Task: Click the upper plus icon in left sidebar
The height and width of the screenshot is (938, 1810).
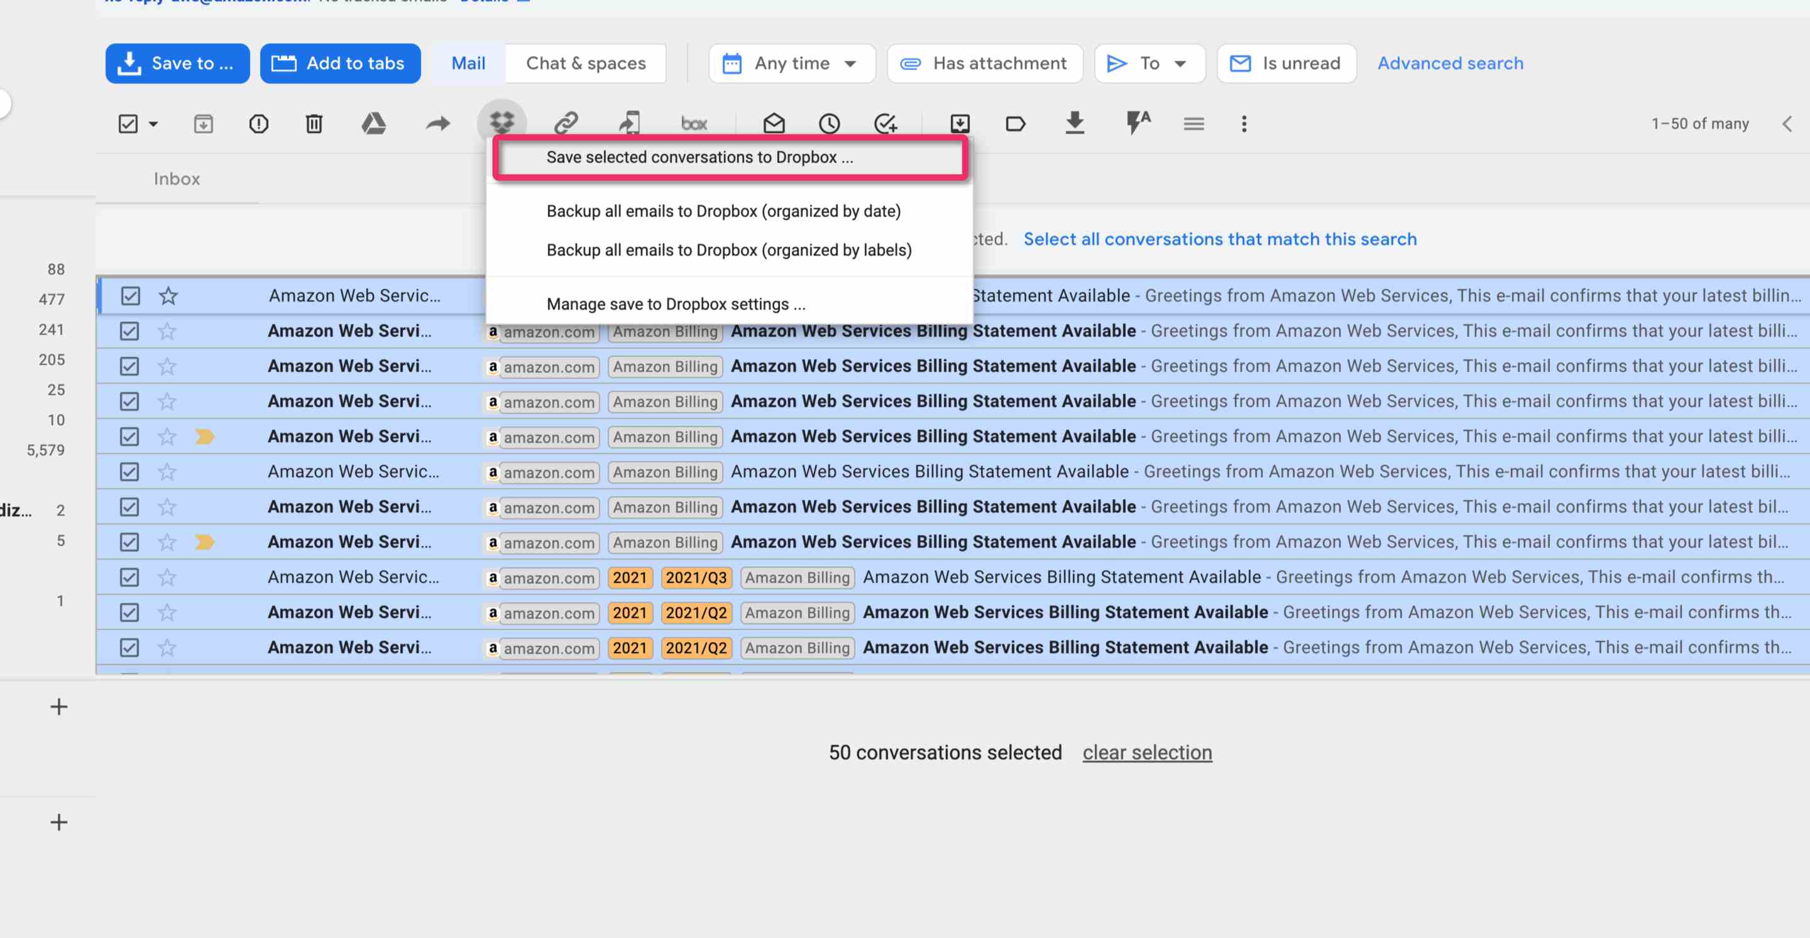Action: click(59, 706)
